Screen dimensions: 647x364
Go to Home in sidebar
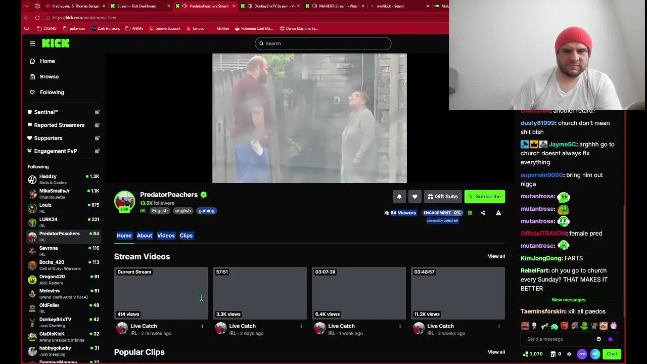[48, 61]
